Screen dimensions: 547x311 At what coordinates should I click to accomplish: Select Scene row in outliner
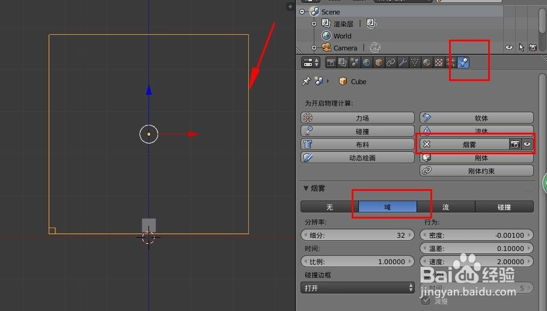401,12
